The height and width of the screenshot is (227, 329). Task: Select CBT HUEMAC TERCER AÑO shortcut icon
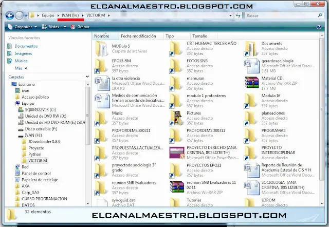[x=176, y=49]
